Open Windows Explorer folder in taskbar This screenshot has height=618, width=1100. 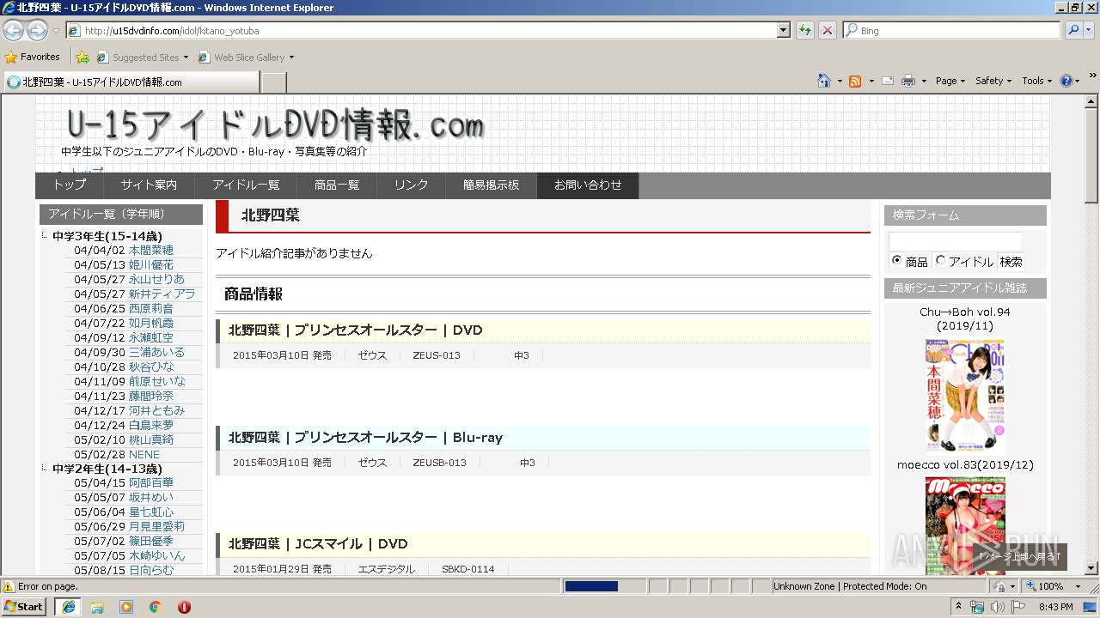[97, 606]
